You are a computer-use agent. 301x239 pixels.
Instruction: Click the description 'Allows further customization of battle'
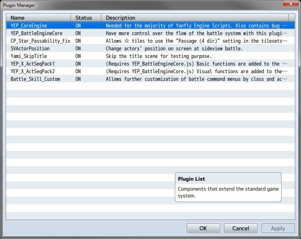point(197,79)
